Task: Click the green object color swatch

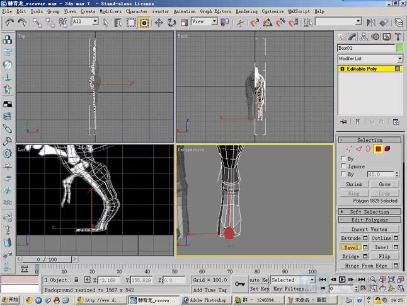Action: [399, 48]
